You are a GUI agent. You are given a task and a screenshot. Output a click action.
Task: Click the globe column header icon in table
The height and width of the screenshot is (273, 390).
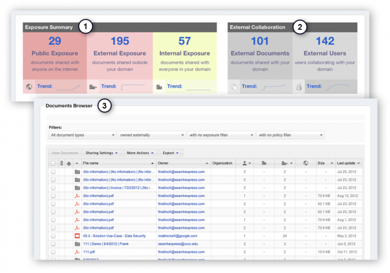[305, 163]
